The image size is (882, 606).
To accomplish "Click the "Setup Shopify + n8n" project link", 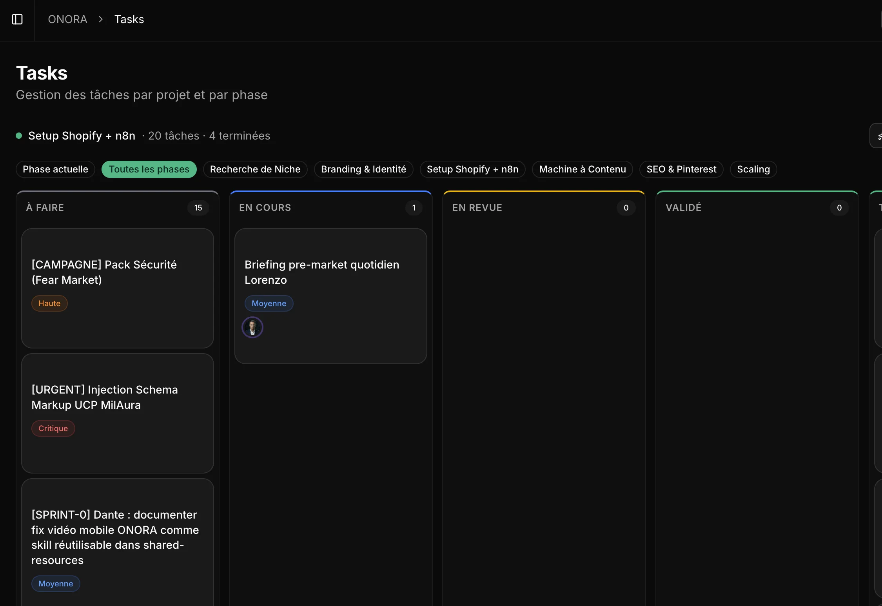I will click(x=81, y=136).
